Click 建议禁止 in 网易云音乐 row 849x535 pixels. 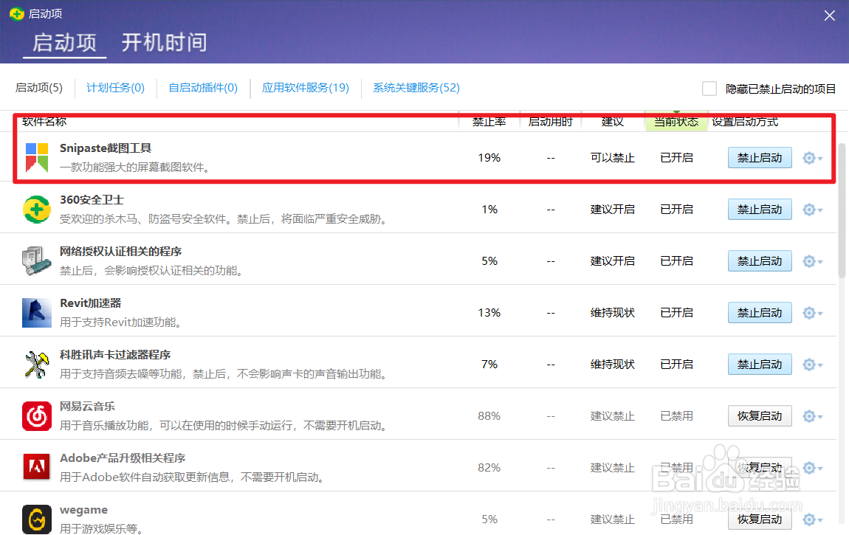[x=612, y=416]
